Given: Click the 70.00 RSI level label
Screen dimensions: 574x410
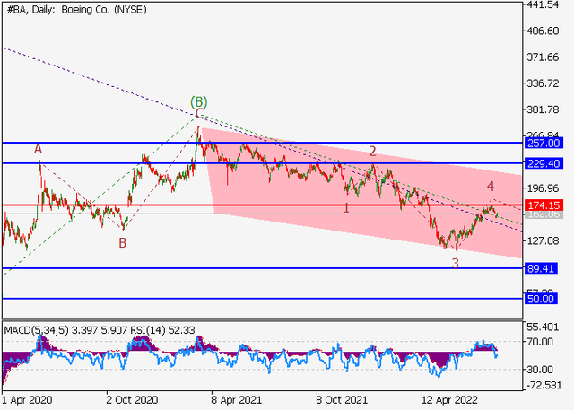Looking at the screenshot, I should [540, 342].
